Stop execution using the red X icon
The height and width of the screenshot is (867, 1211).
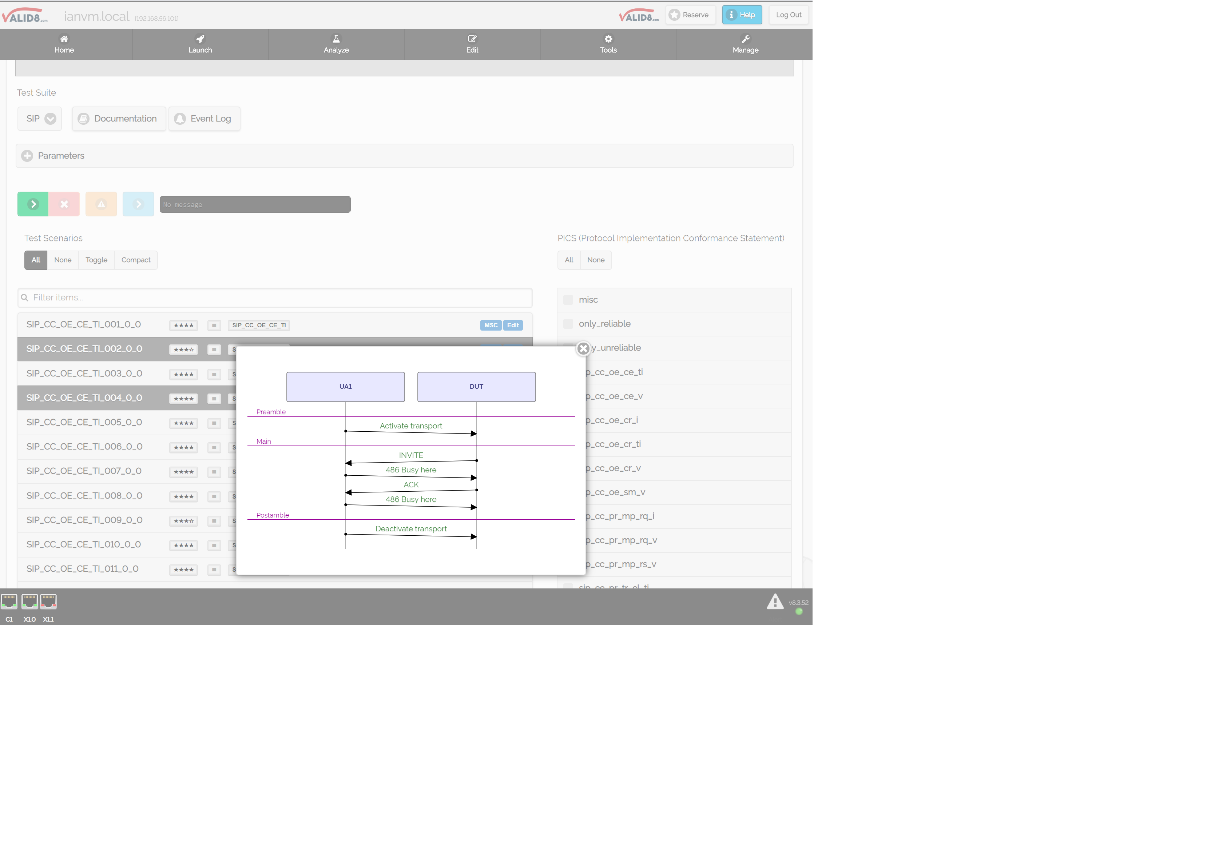click(x=64, y=204)
